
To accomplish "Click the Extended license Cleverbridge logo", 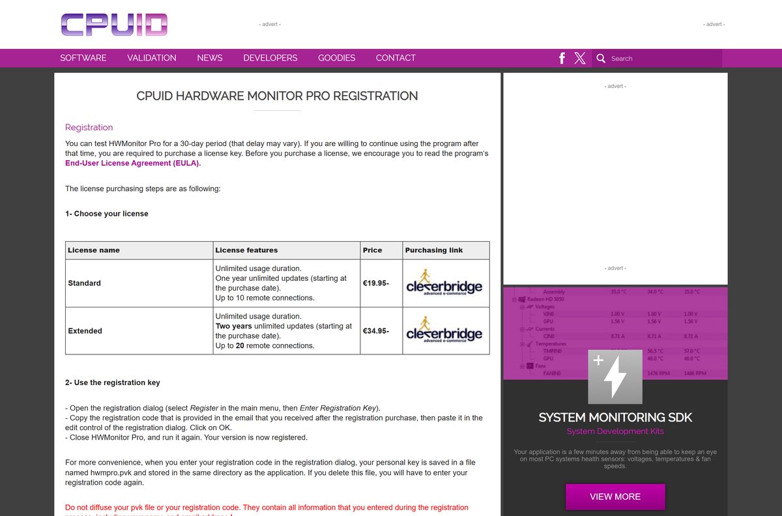I will coord(445,330).
